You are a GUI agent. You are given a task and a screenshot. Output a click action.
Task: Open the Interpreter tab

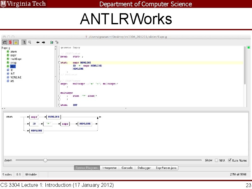click(x=109, y=168)
